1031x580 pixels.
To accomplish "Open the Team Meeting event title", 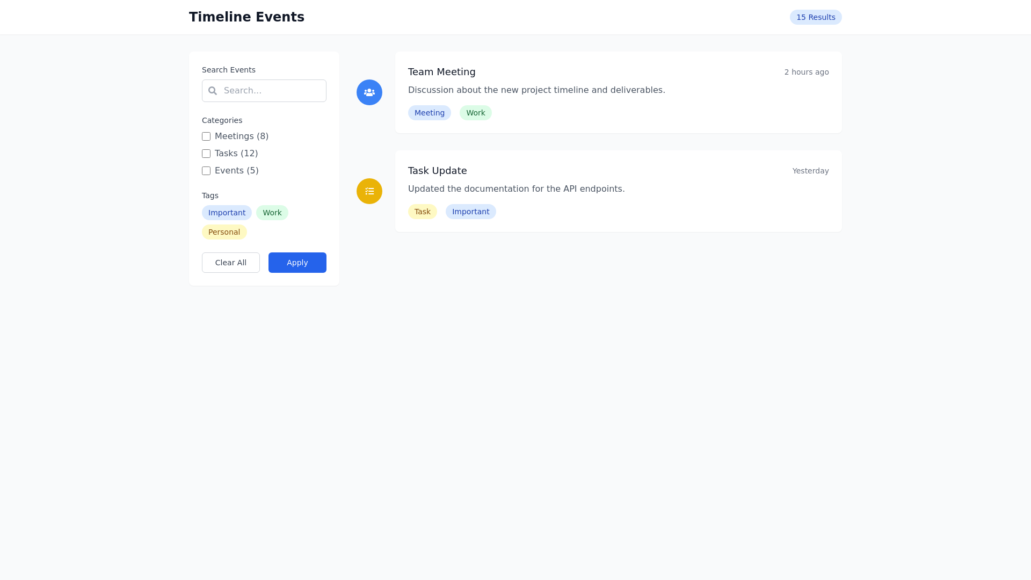I will (x=441, y=72).
